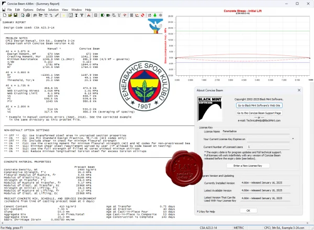
Task: Close the About Concise Beam dialog
Action: click(299, 90)
